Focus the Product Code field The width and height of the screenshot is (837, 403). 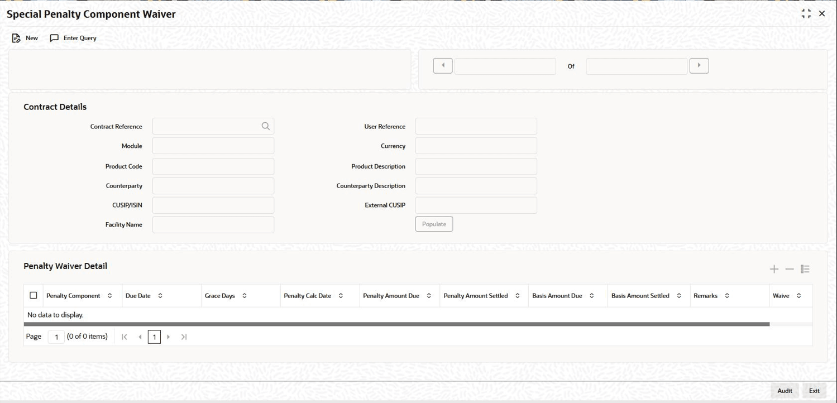point(213,166)
